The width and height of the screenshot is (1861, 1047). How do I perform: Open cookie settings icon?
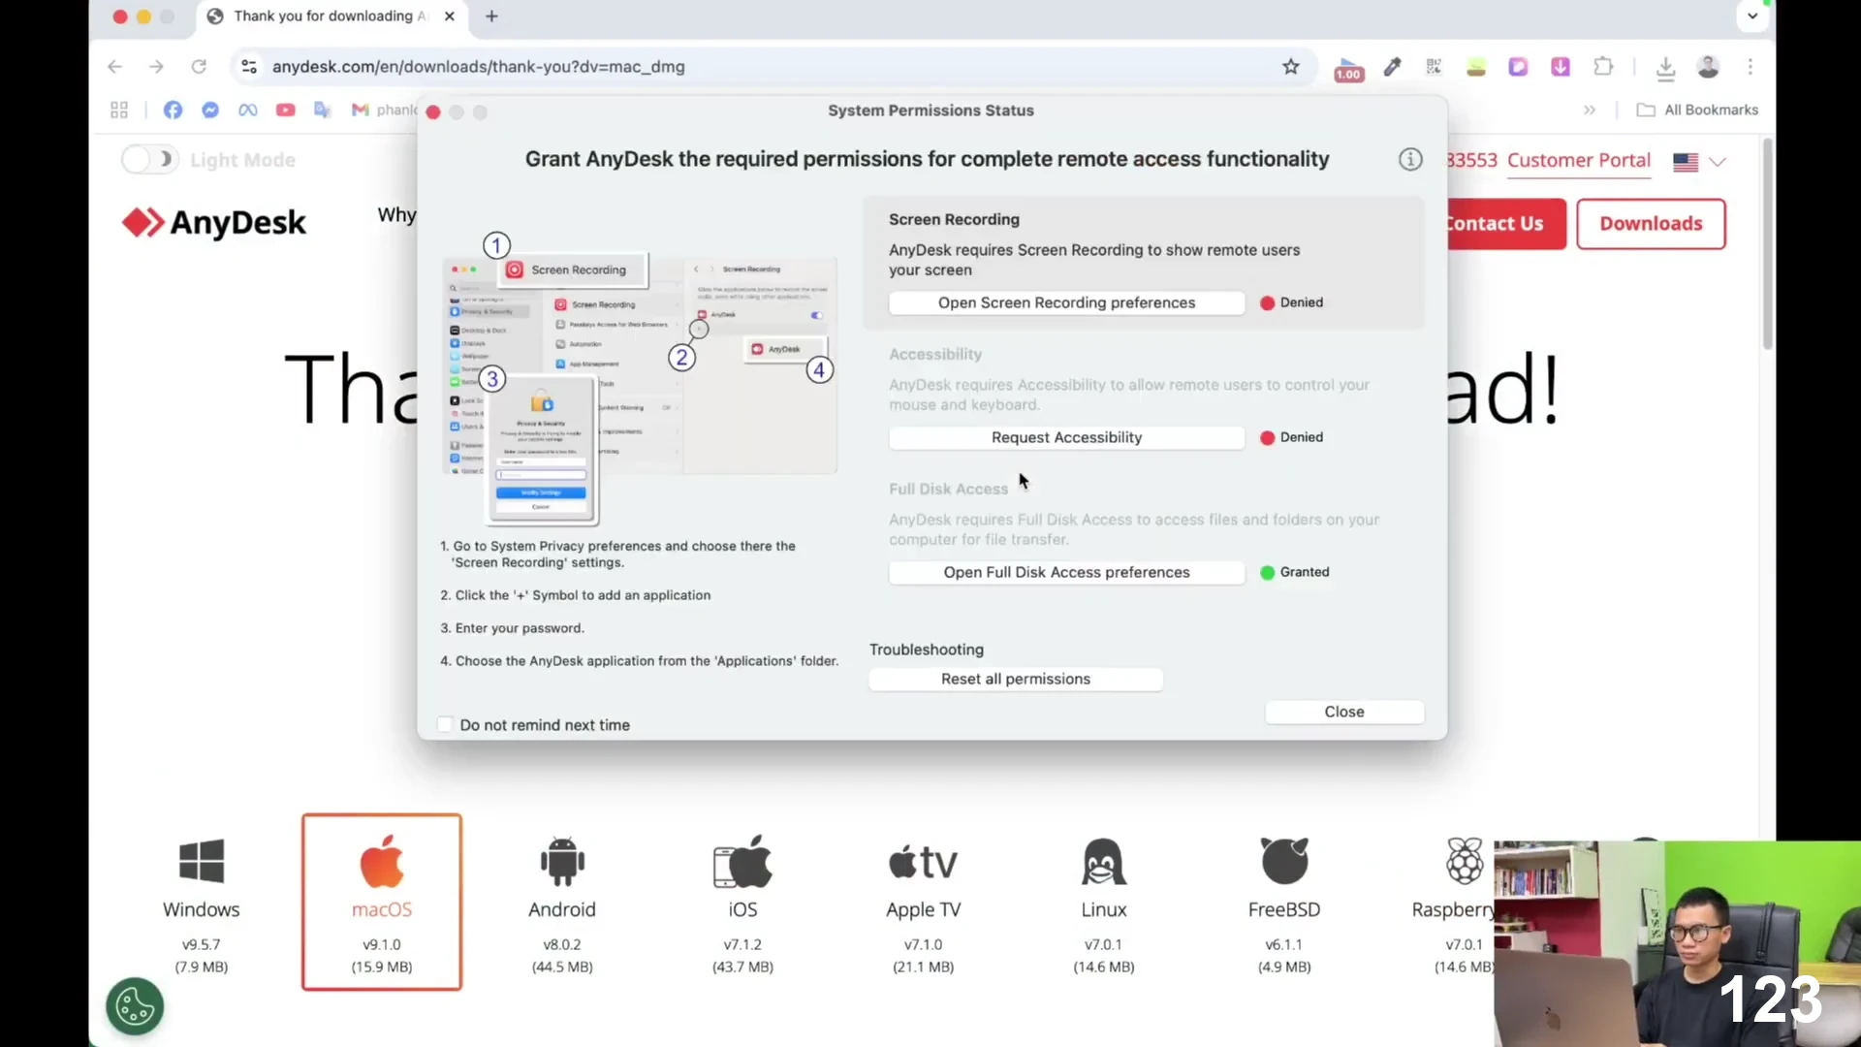tap(135, 1006)
